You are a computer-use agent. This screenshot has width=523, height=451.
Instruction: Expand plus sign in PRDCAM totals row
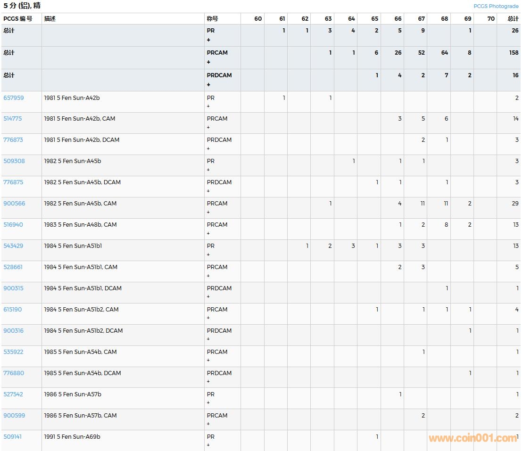[208, 85]
